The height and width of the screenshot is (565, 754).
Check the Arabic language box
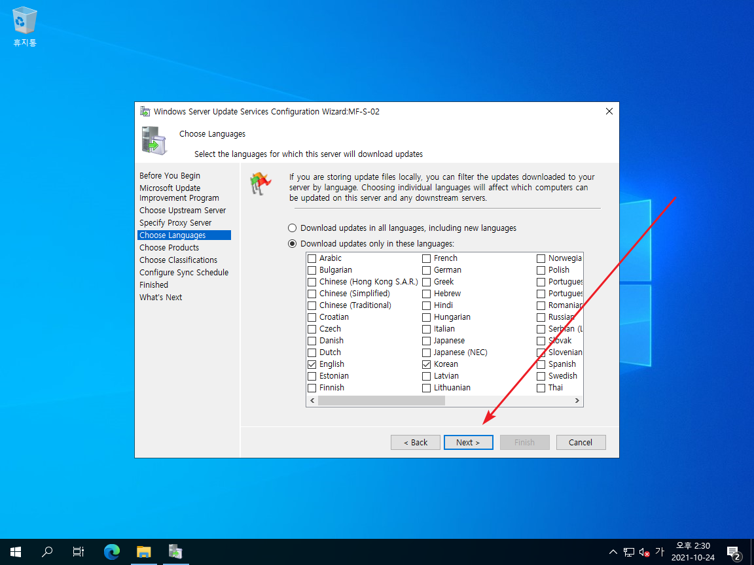pyautogui.click(x=312, y=258)
